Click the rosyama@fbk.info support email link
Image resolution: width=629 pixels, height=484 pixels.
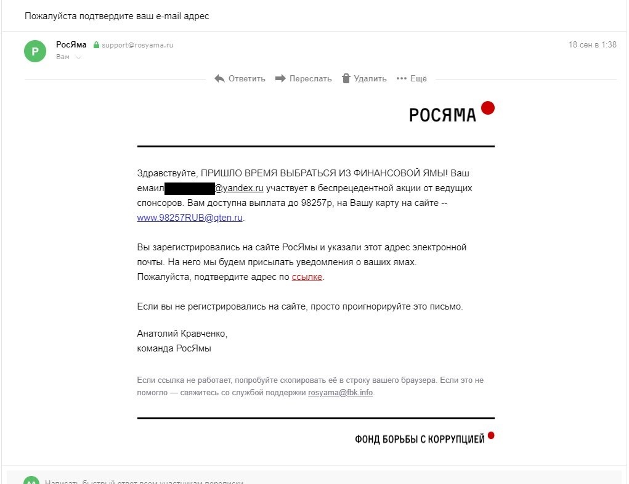tap(341, 393)
